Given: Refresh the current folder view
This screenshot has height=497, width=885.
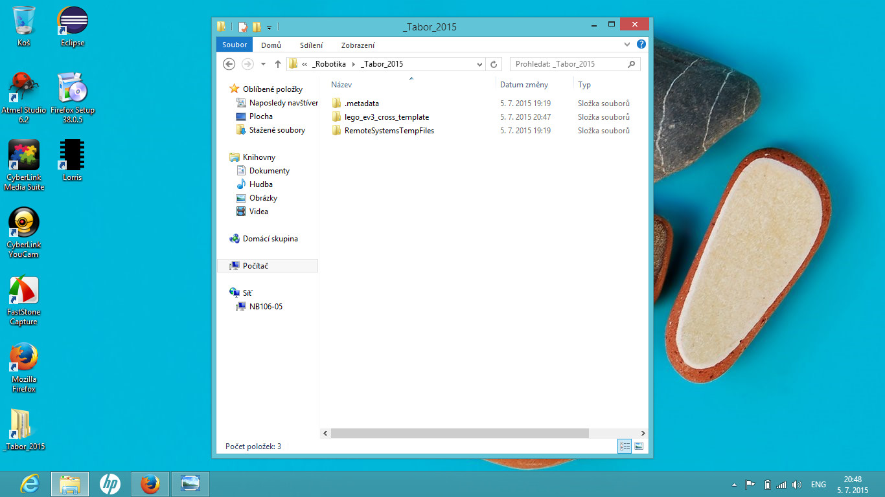Looking at the screenshot, I should [x=494, y=64].
